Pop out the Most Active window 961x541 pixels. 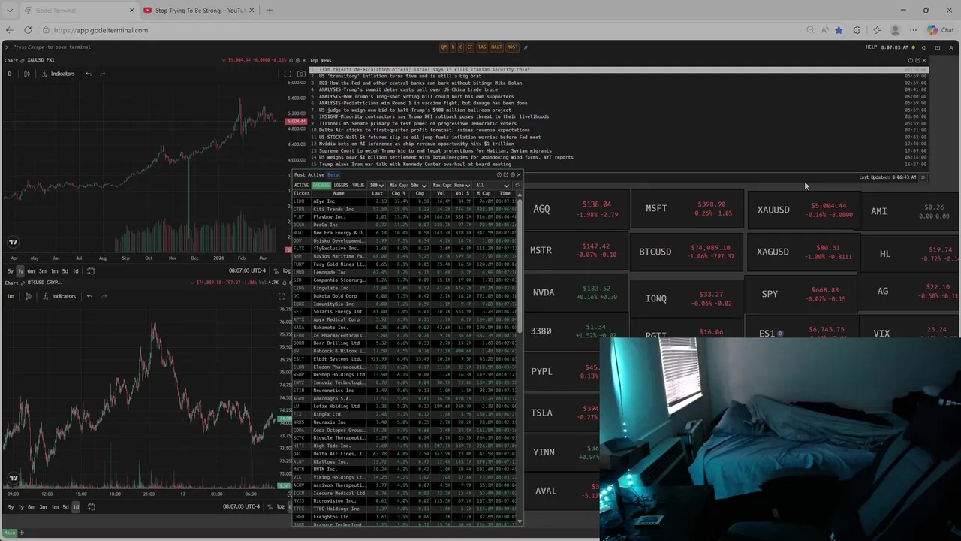click(x=505, y=175)
